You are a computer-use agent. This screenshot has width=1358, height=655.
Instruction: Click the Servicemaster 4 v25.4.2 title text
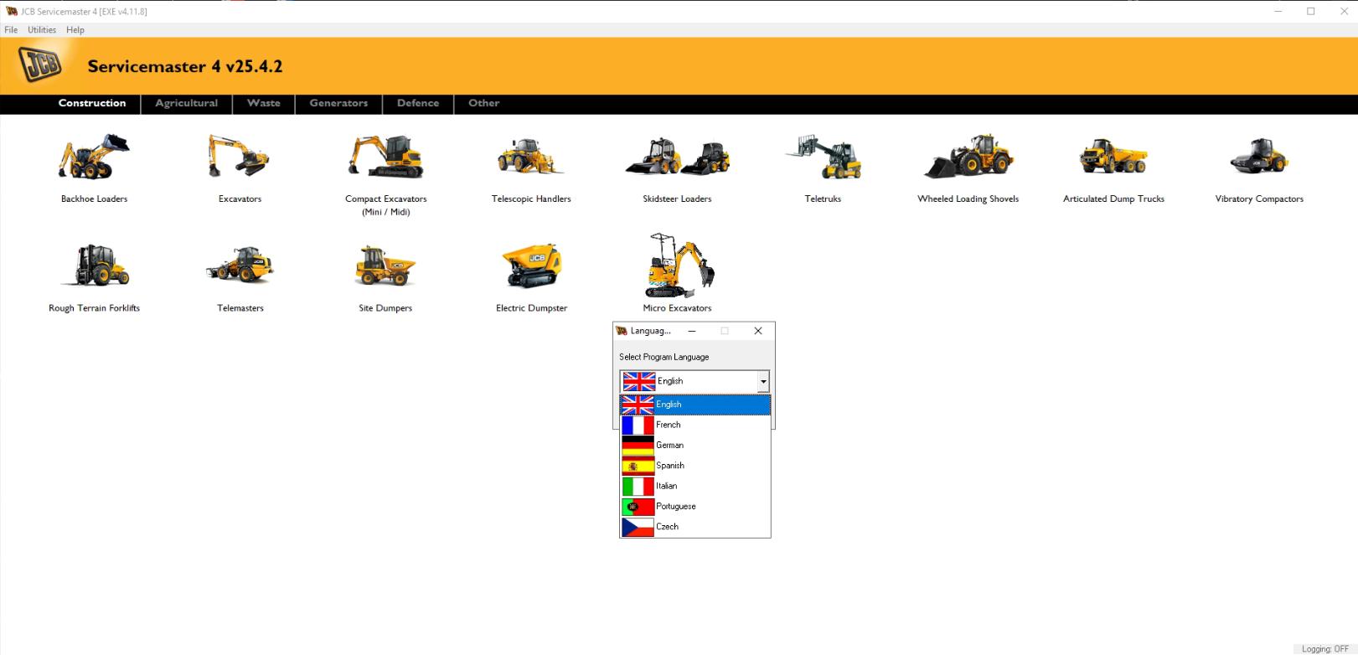tap(185, 66)
